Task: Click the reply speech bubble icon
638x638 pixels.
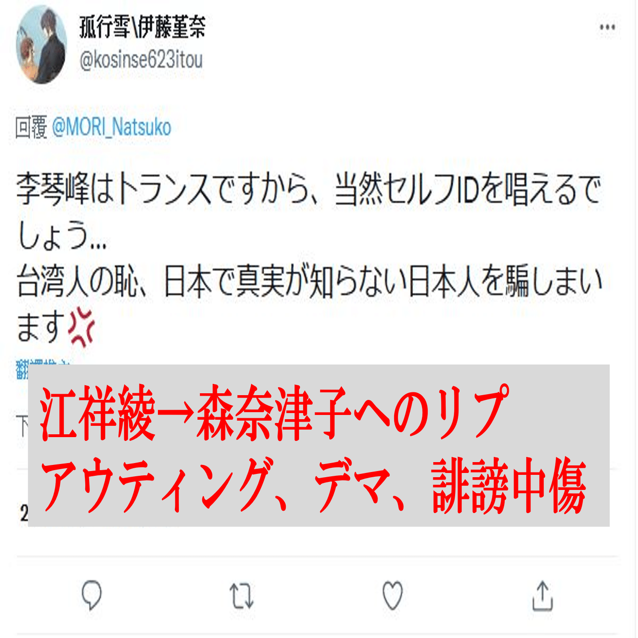Action: [x=91, y=595]
